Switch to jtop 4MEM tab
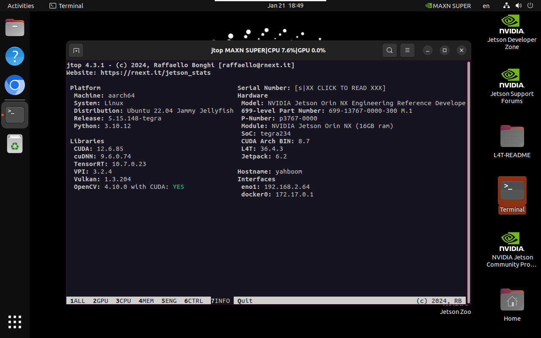The height and width of the screenshot is (338, 541). point(146,301)
